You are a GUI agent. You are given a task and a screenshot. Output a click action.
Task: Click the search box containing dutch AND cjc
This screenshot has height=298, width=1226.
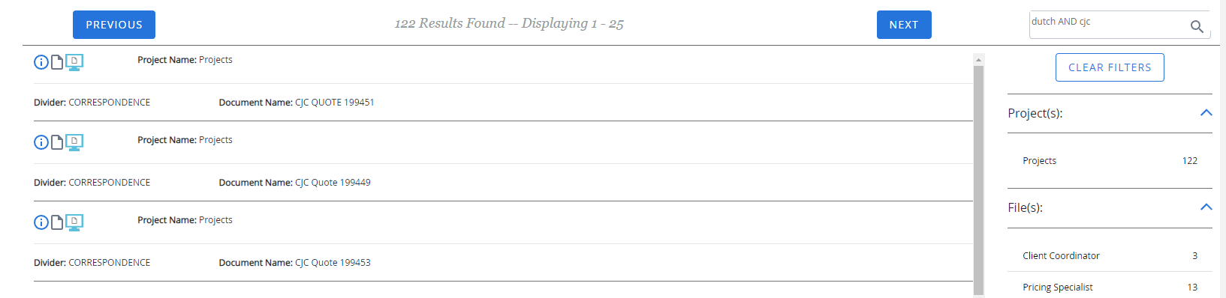coord(1108,24)
